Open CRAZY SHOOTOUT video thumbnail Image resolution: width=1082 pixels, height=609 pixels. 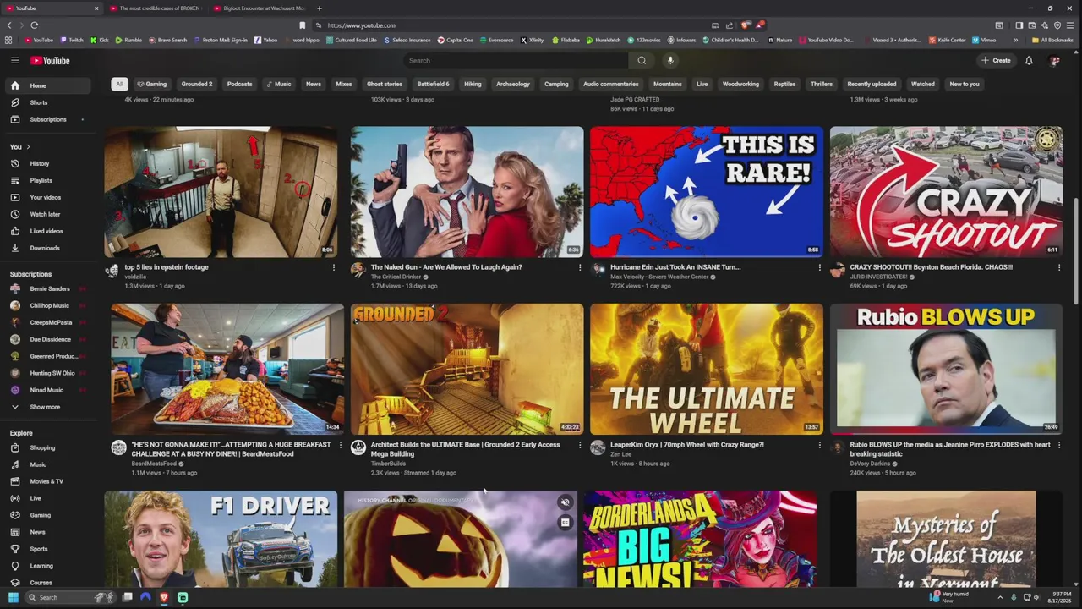tap(946, 191)
